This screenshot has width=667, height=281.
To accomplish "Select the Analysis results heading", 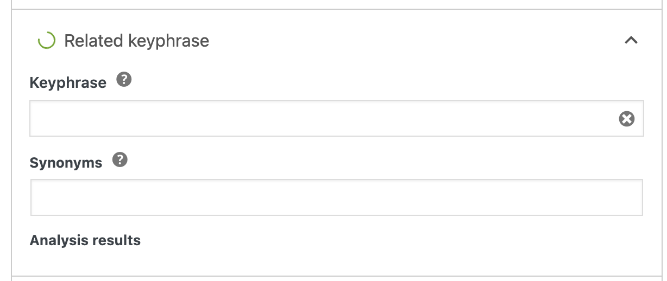I will (85, 240).
